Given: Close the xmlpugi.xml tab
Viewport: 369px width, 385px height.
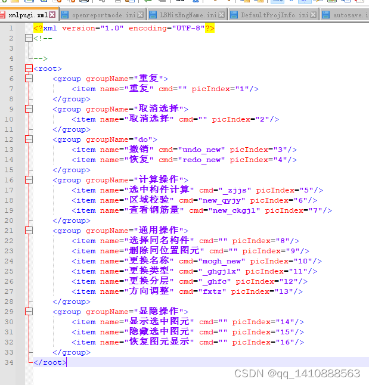Looking at the screenshot, I should coord(52,15).
